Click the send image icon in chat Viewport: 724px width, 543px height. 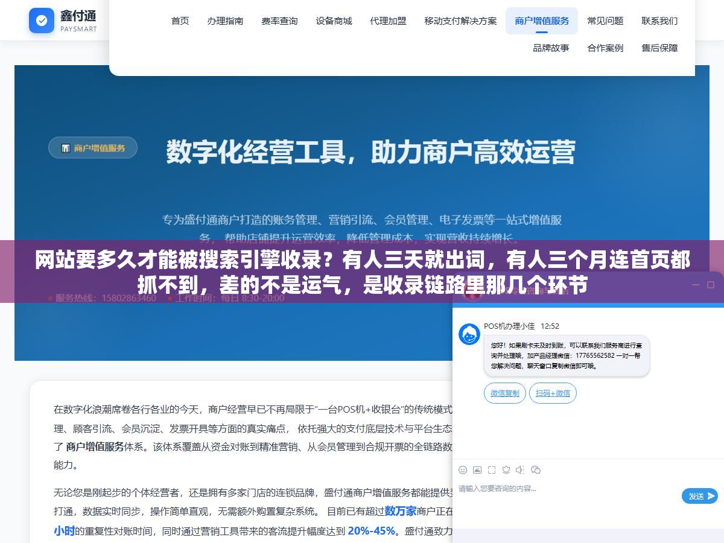[x=477, y=470]
